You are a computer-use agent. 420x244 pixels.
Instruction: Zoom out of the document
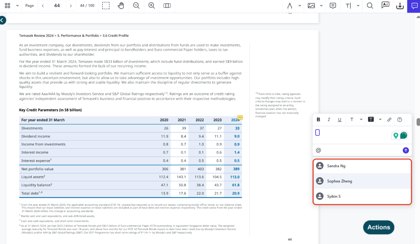click(x=136, y=6)
